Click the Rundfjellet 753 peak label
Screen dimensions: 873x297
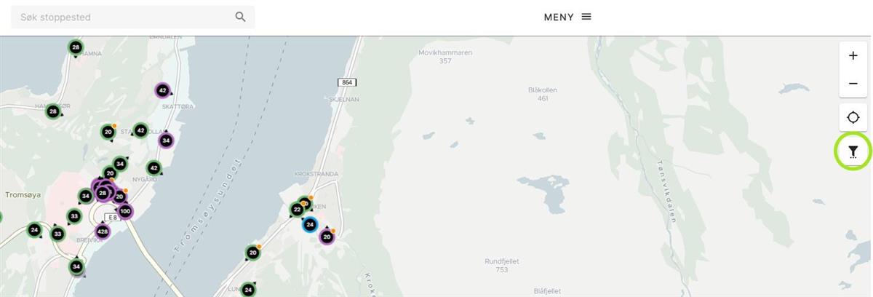pos(502,265)
